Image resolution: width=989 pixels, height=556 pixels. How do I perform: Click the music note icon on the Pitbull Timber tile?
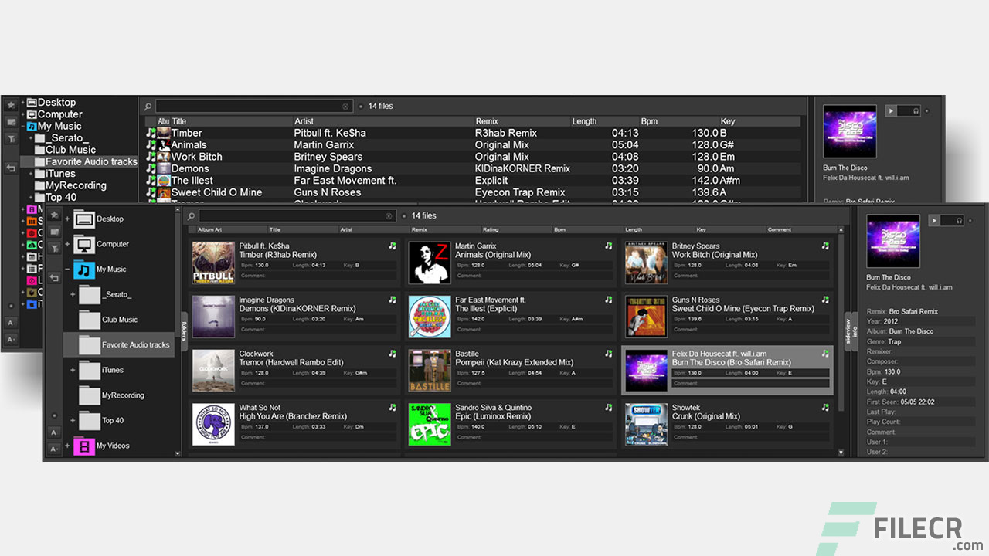392,246
